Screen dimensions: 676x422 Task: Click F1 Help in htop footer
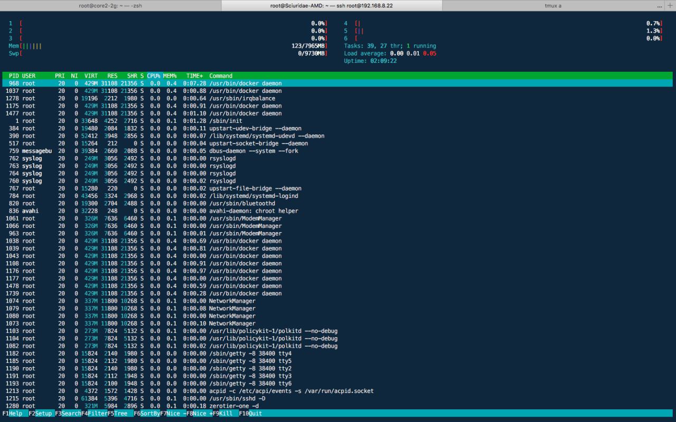15,414
